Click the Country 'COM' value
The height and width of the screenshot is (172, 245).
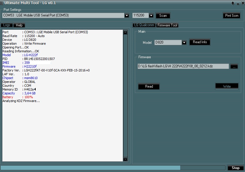27,86
